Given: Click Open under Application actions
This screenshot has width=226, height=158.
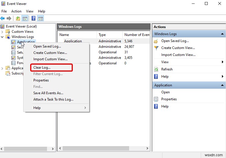Looking at the screenshot, I should tap(165, 92).
